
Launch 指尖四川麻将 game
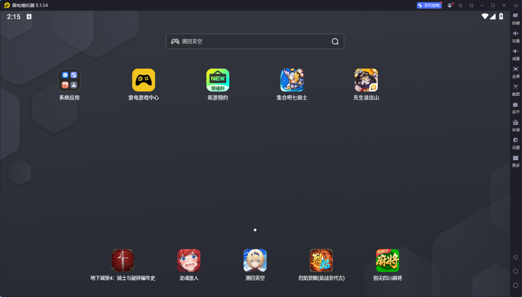[x=388, y=260]
